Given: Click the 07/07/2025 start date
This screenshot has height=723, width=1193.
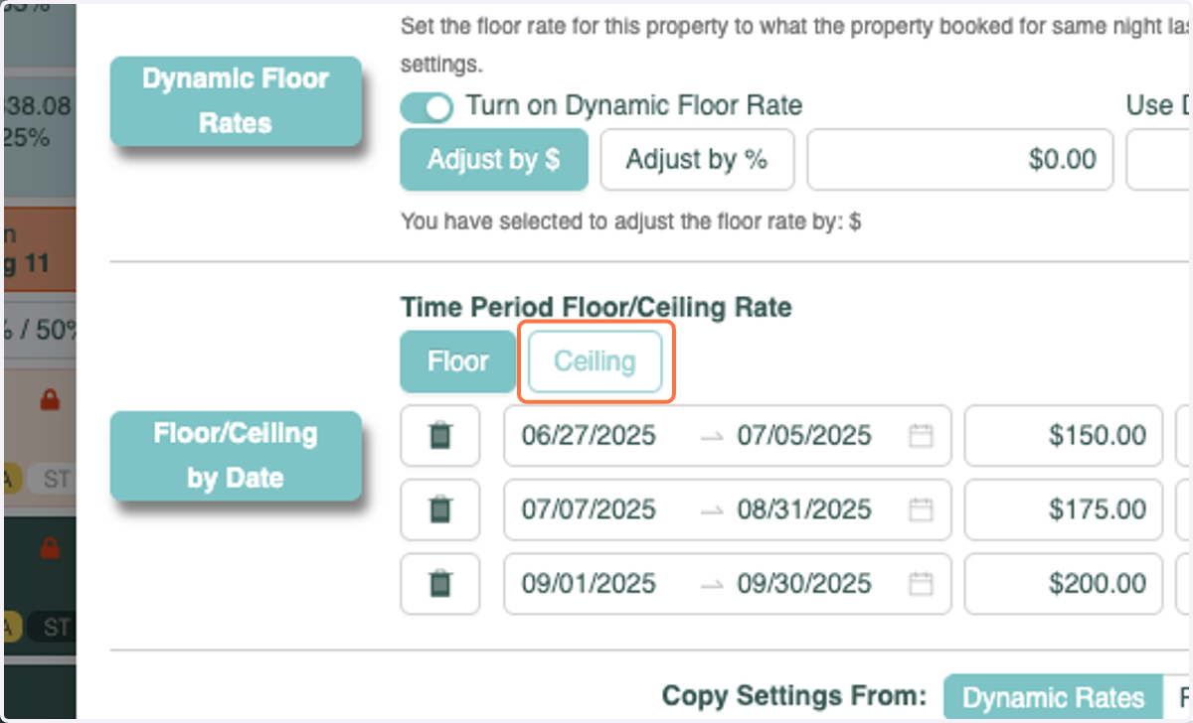Looking at the screenshot, I should click(x=589, y=509).
